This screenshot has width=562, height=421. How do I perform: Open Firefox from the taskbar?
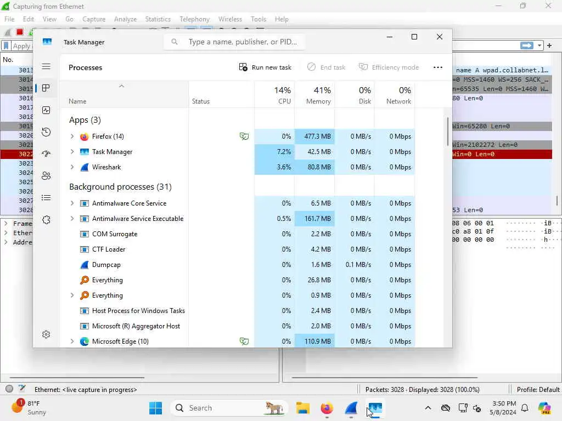point(327,408)
